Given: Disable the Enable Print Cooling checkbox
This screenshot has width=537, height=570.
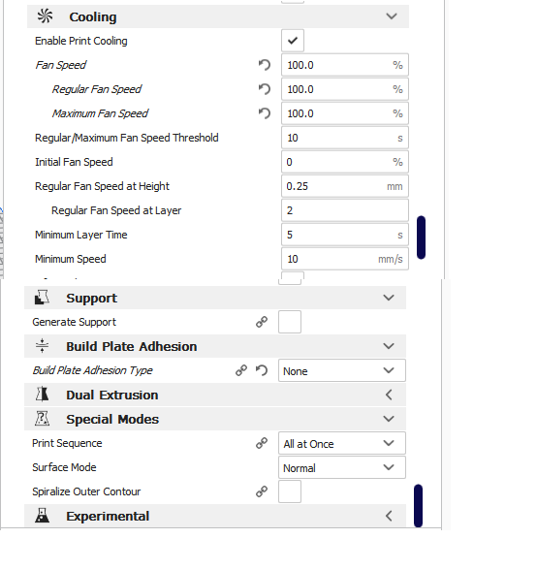Looking at the screenshot, I should pos(293,41).
